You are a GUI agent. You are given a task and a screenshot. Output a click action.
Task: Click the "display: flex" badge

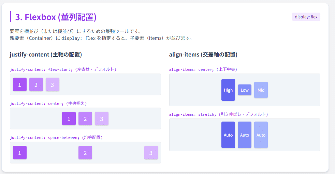coord(306,17)
